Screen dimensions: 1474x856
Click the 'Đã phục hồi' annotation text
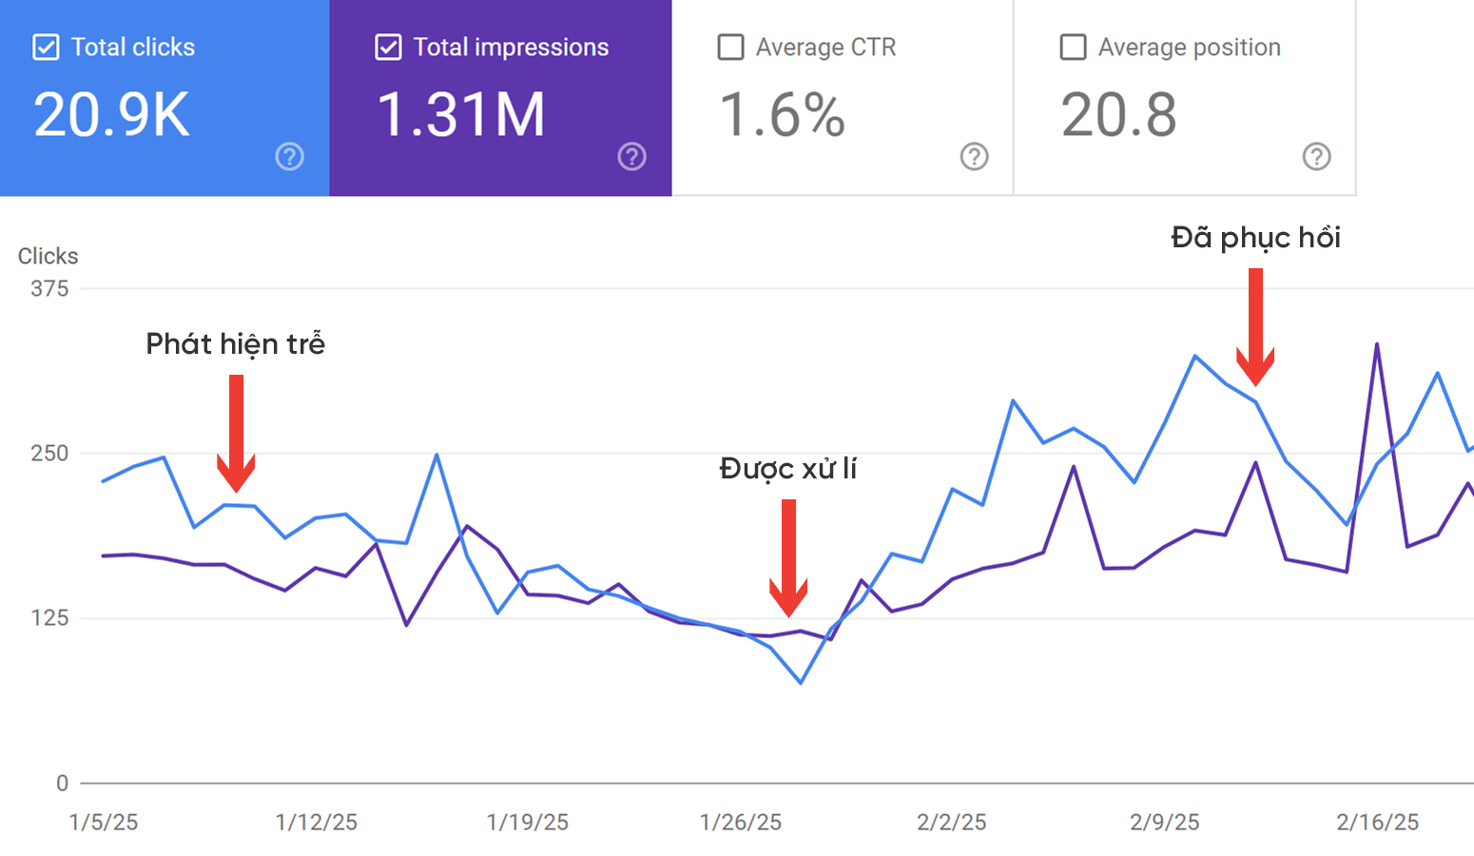tap(1255, 238)
